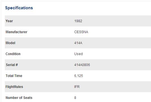Screen dimensions: 151x102
Task: Click the seats value 8
Action: [x=75, y=98]
